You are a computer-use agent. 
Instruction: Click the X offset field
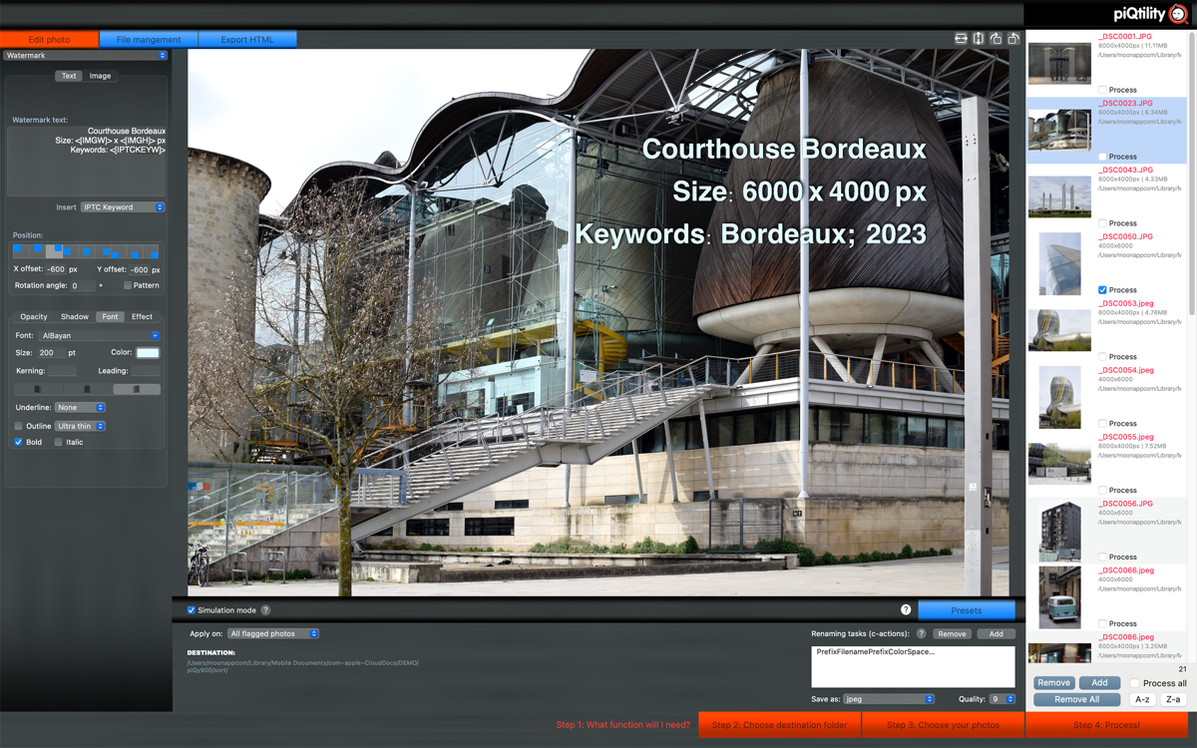(56, 269)
